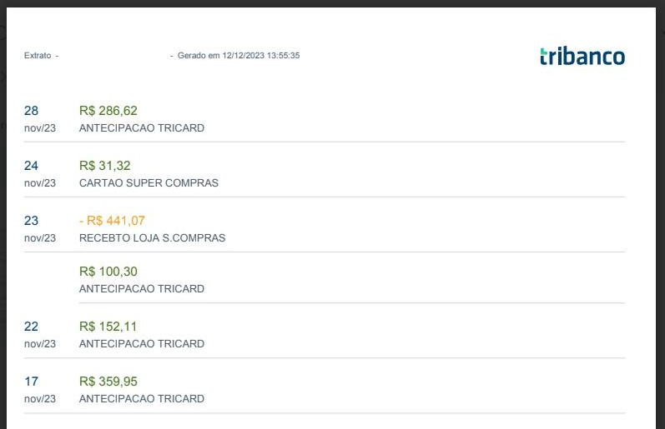Click ANTECIPACAO TRICARD under R$ 359,95
Viewport: 665px width, 429px height.
point(141,399)
